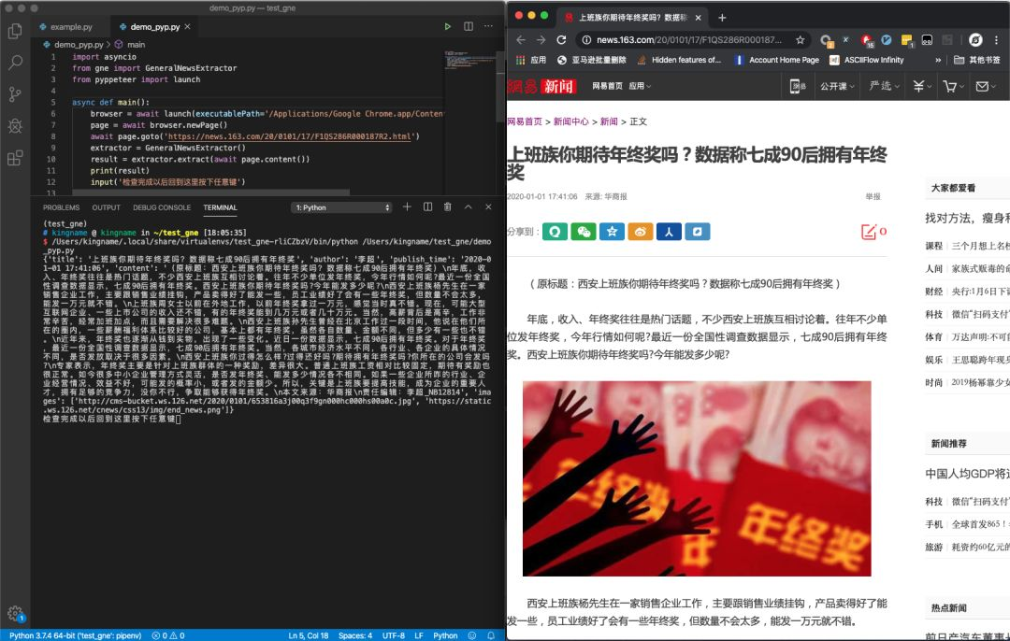The width and height of the screenshot is (1010, 641).
Task: Open the Explorer view in activity bar
Action: [x=15, y=32]
